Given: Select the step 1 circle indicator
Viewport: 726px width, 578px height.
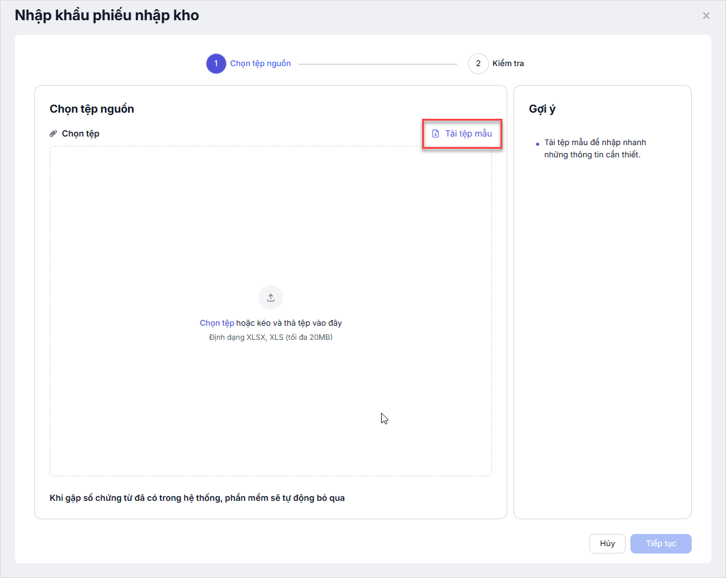Looking at the screenshot, I should [216, 64].
